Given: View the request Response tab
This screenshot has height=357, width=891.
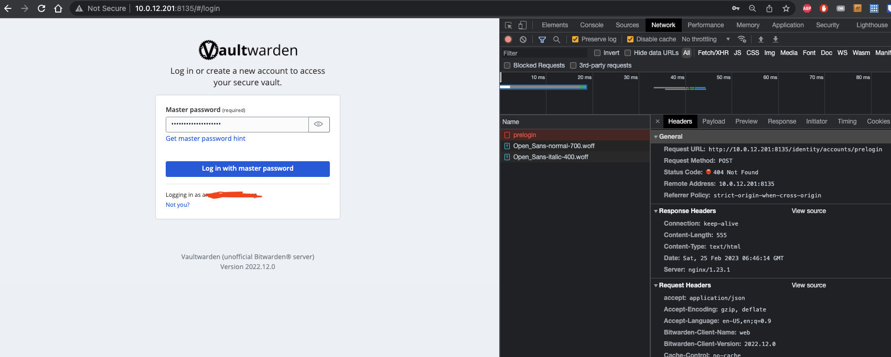Looking at the screenshot, I should pyautogui.click(x=782, y=121).
